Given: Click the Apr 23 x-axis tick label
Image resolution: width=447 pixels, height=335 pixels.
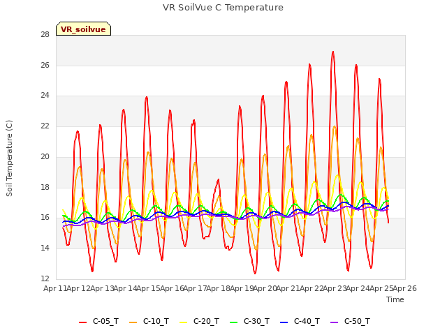Looking at the screenshot, I should tap(335, 288).
